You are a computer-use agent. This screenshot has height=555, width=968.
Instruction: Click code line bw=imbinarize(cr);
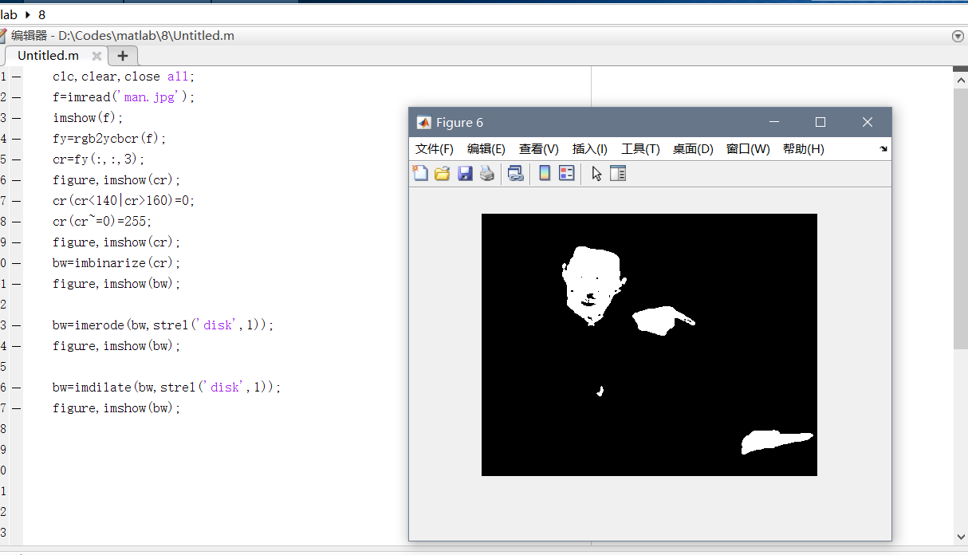(x=117, y=263)
